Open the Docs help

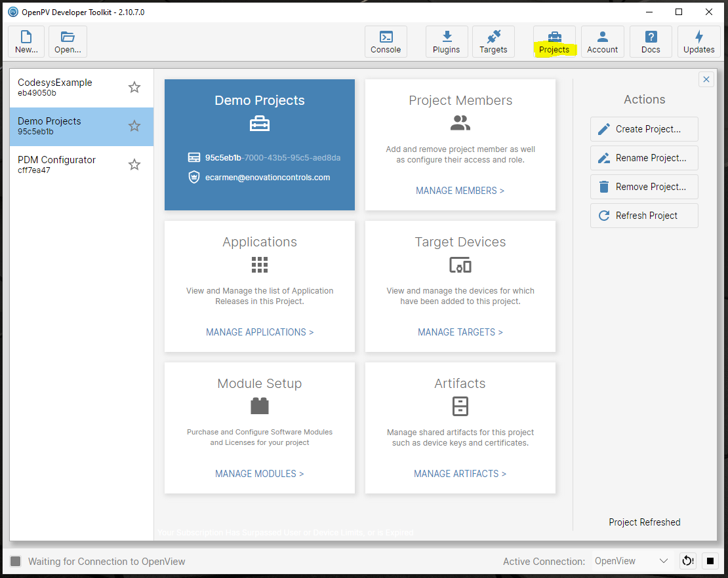(651, 42)
